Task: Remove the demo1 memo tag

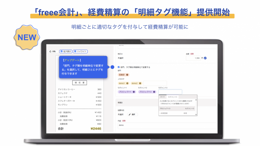Action: click(128, 83)
